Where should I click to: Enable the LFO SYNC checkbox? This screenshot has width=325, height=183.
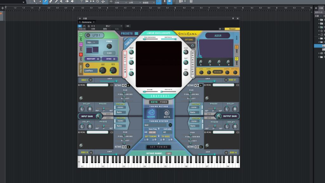click(x=114, y=59)
